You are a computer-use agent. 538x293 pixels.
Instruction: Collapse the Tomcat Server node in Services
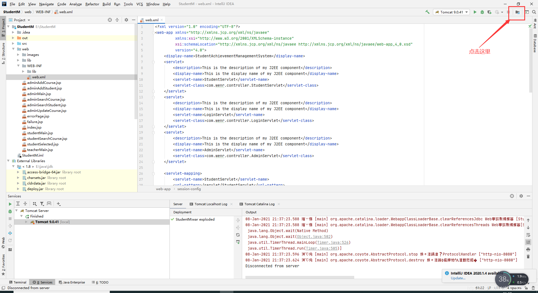click(x=17, y=211)
